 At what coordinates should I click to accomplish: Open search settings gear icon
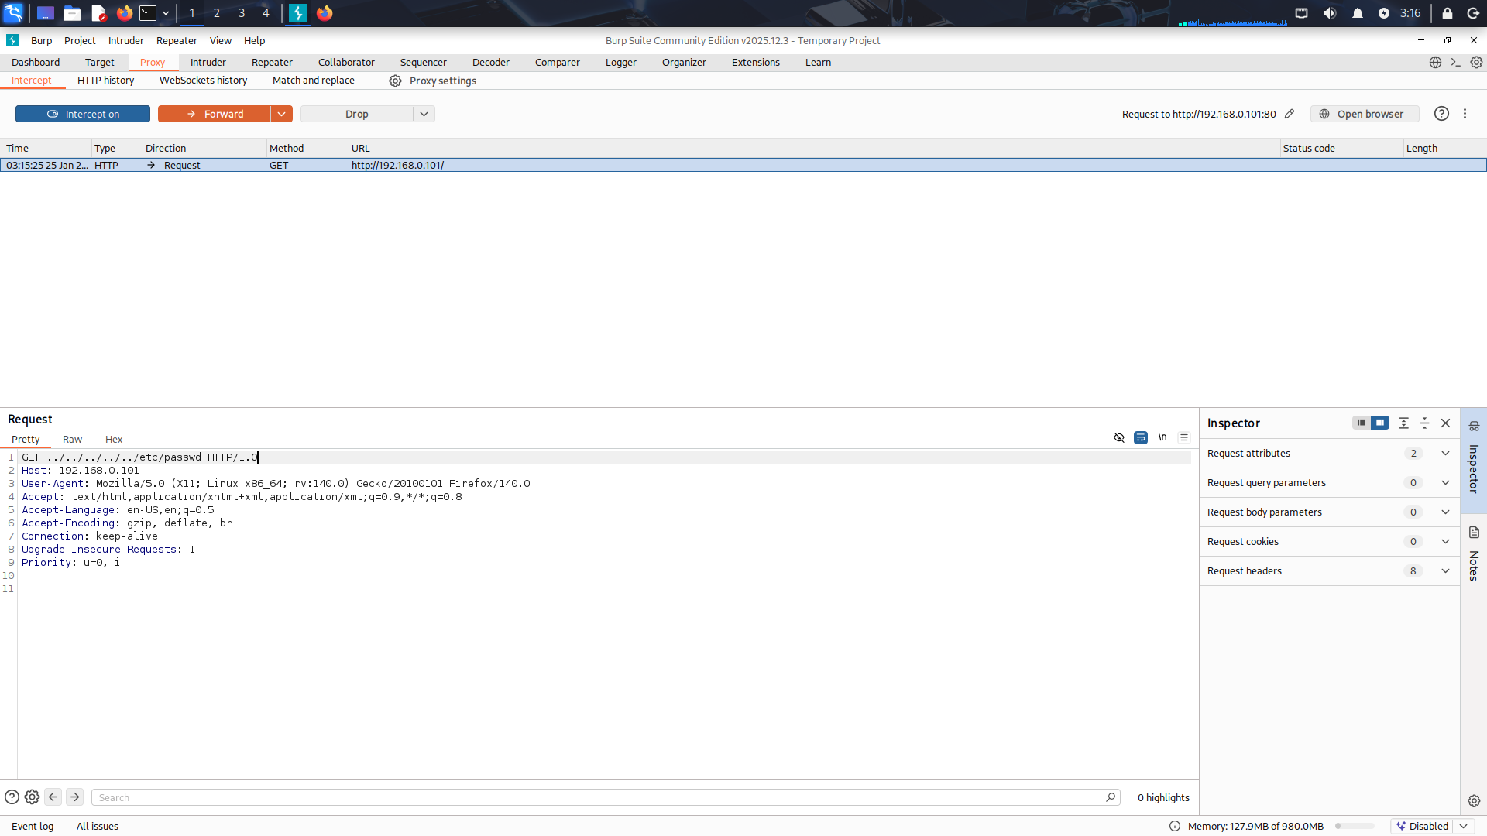(x=32, y=797)
